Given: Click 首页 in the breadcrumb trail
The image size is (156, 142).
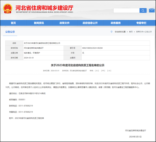Looking at the screenshot, I should click(131, 32).
